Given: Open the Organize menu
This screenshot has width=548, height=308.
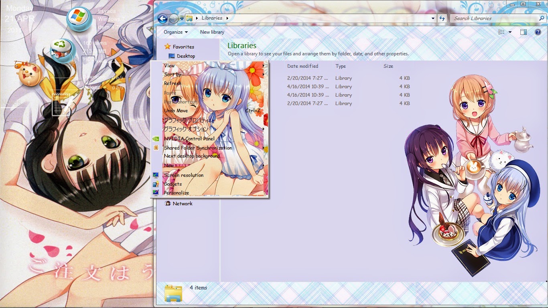Looking at the screenshot, I should pyautogui.click(x=176, y=32).
